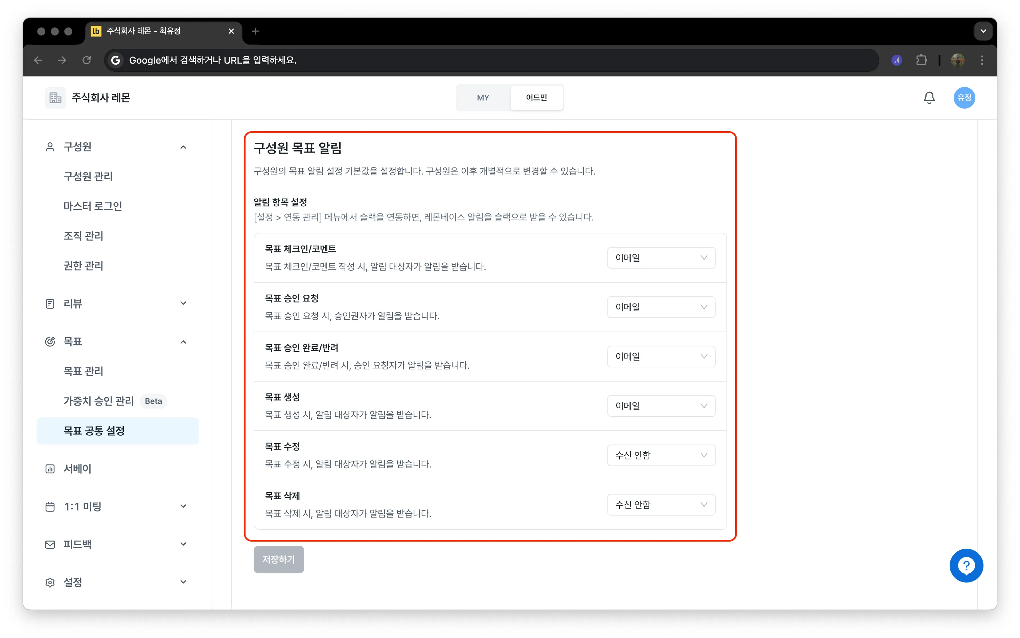Click the Google URL address bar
1020x638 pixels.
click(x=491, y=60)
